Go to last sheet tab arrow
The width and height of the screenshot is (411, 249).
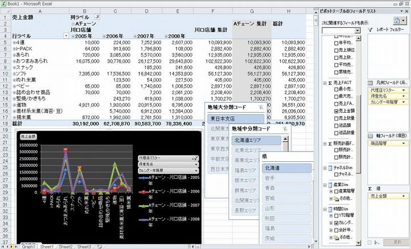(x=16, y=246)
